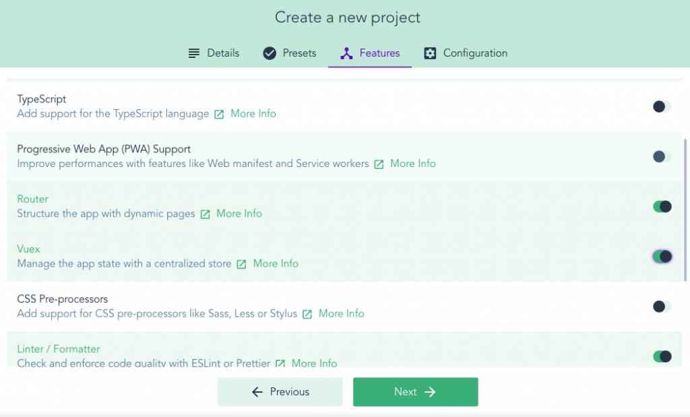Click the Details tab list icon
The image size is (690, 417).
click(x=194, y=53)
